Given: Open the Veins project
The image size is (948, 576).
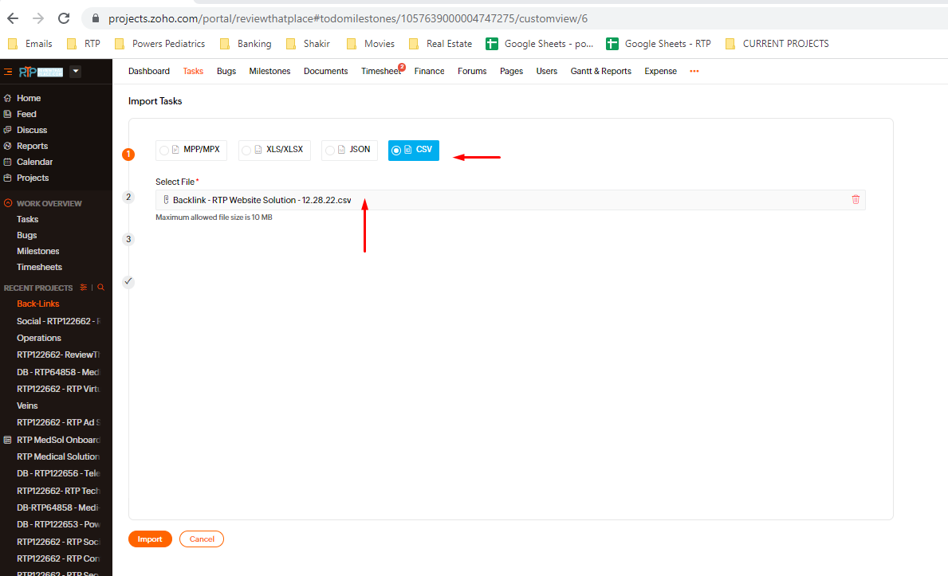Looking at the screenshot, I should tap(27, 406).
